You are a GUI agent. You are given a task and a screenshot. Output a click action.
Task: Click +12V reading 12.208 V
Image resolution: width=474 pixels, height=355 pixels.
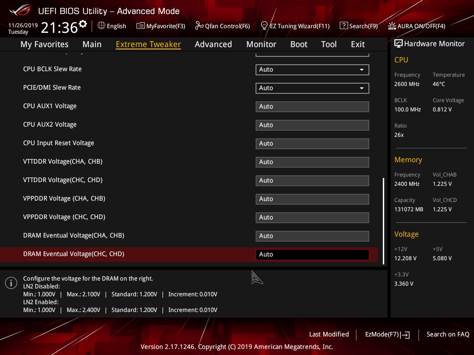(405, 258)
